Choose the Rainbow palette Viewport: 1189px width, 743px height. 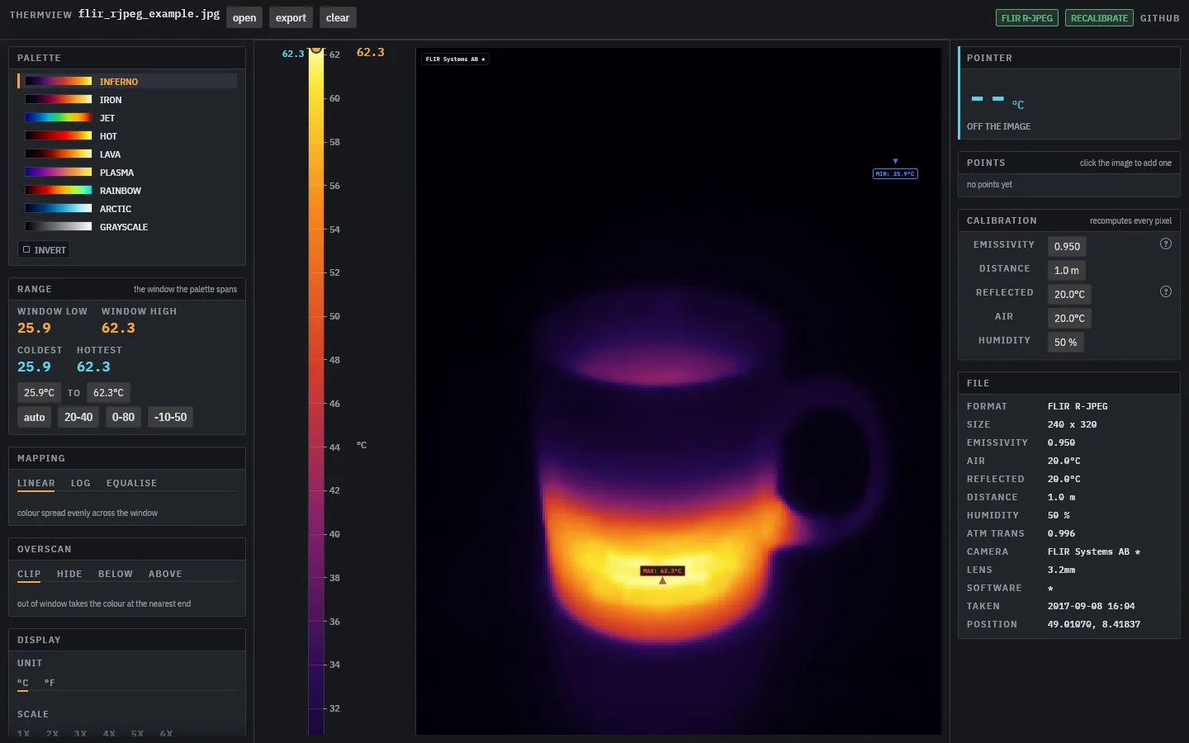coord(127,190)
